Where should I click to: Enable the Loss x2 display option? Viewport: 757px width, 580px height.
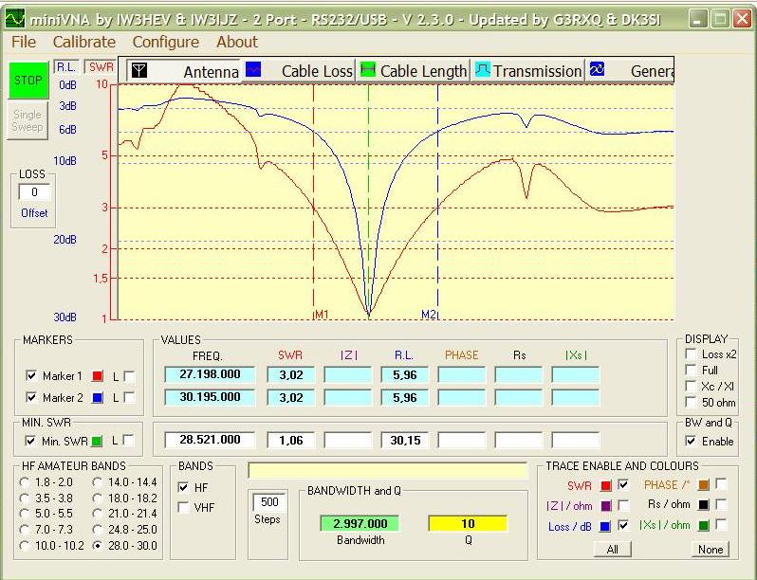point(691,354)
